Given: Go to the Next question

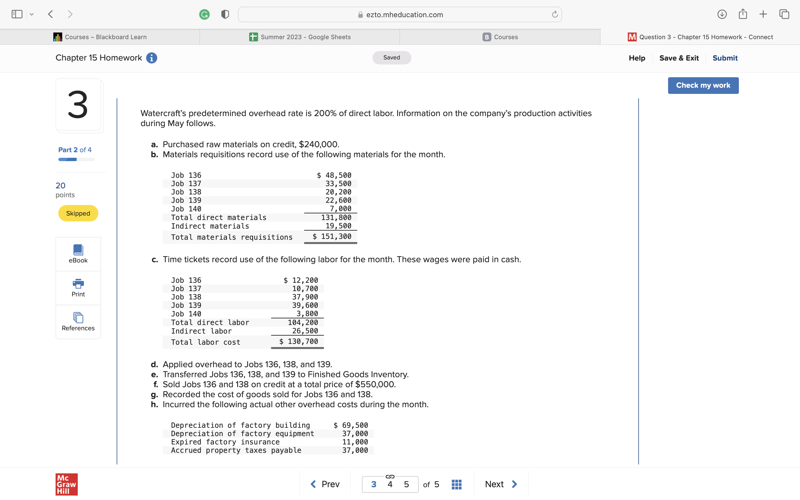Looking at the screenshot, I should [501, 484].
